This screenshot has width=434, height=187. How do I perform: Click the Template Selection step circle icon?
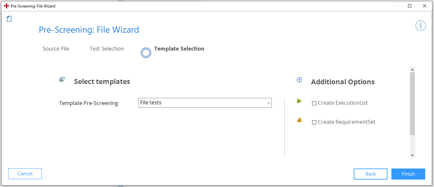pos(146,53)
